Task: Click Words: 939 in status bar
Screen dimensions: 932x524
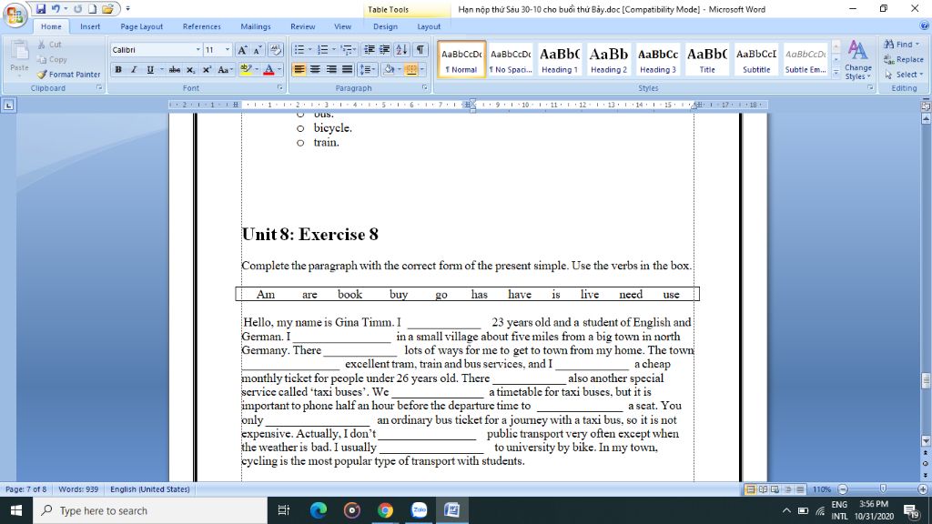Action: pos(78,489)
